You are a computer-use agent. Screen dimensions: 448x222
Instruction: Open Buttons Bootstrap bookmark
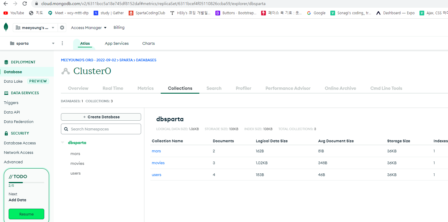[x=236, y=13]
